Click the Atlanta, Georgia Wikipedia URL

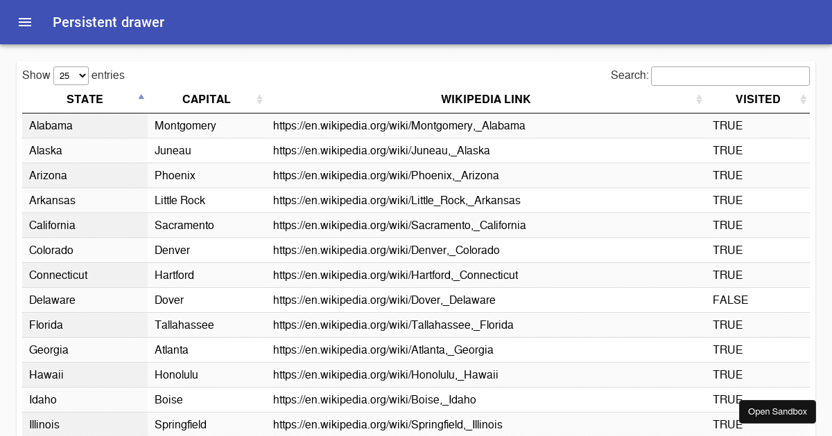pos(383,350)
